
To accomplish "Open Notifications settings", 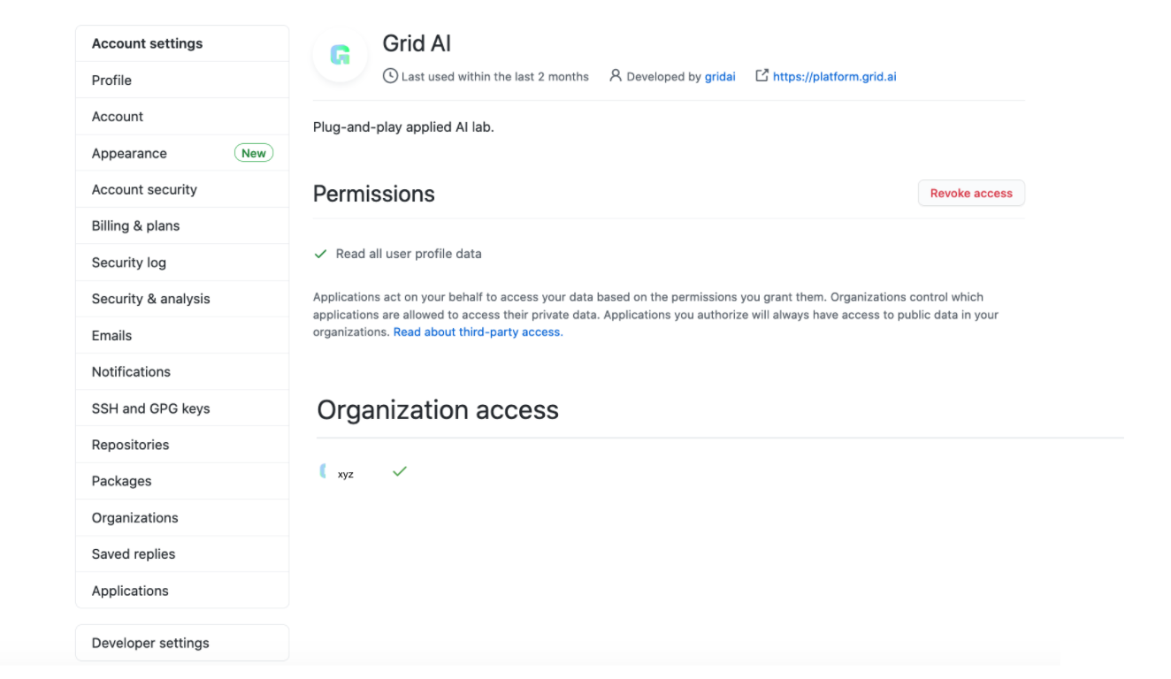I will coord(182,371).
